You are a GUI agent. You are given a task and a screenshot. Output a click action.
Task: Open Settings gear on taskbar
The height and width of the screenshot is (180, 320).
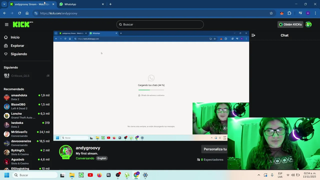145,175
